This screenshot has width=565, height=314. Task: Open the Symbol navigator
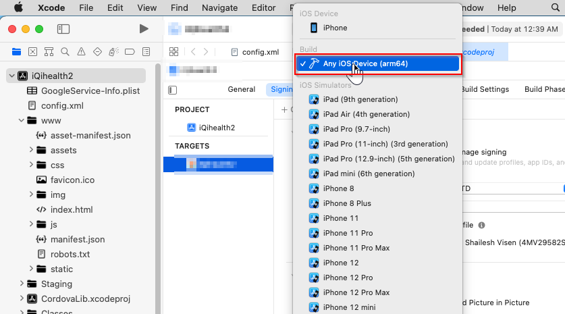(x=49, y=52)
